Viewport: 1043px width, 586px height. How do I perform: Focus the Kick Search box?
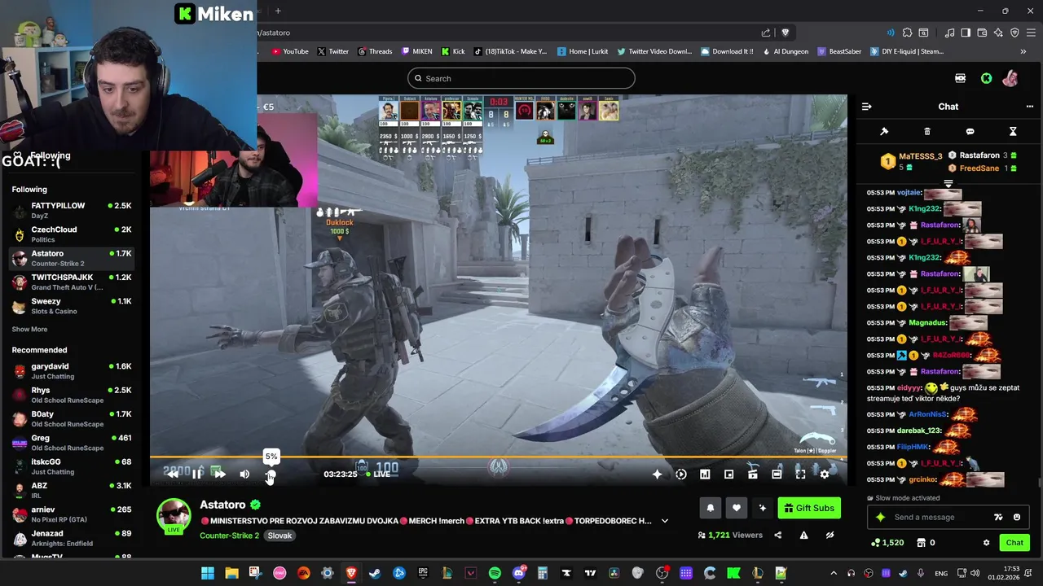click(x=521, y=78)
